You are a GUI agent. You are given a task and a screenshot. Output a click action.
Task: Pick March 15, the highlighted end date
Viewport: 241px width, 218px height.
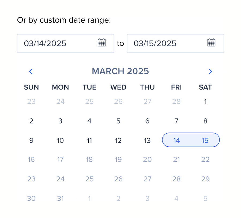point(205,140)
